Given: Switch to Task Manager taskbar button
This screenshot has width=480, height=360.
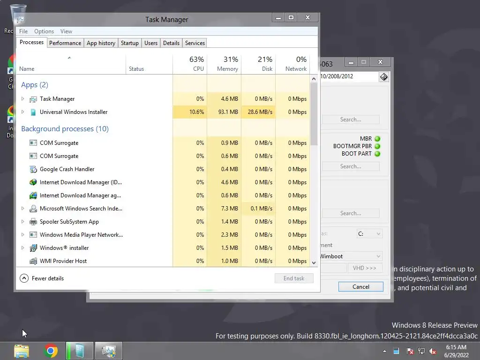Looking at the screenshot, I should click(x=109, y=351).
